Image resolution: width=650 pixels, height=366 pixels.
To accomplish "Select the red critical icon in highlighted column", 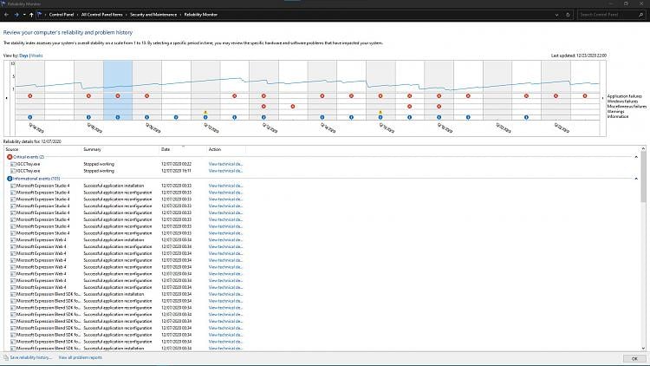I will (118, 96).
